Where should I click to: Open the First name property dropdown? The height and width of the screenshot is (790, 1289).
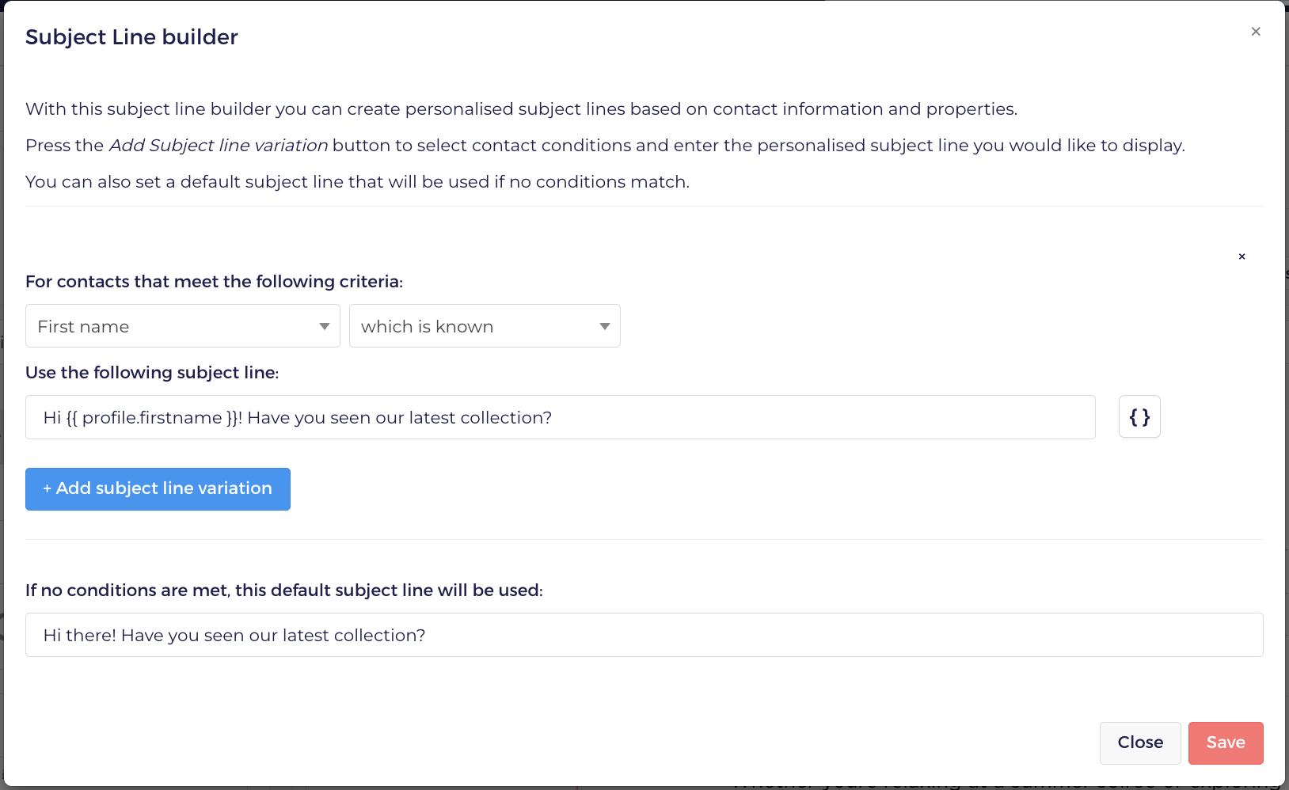[183, 325]
